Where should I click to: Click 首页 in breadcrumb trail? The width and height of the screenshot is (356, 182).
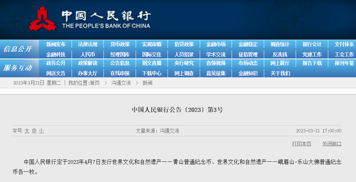click(x=95, y=83)
